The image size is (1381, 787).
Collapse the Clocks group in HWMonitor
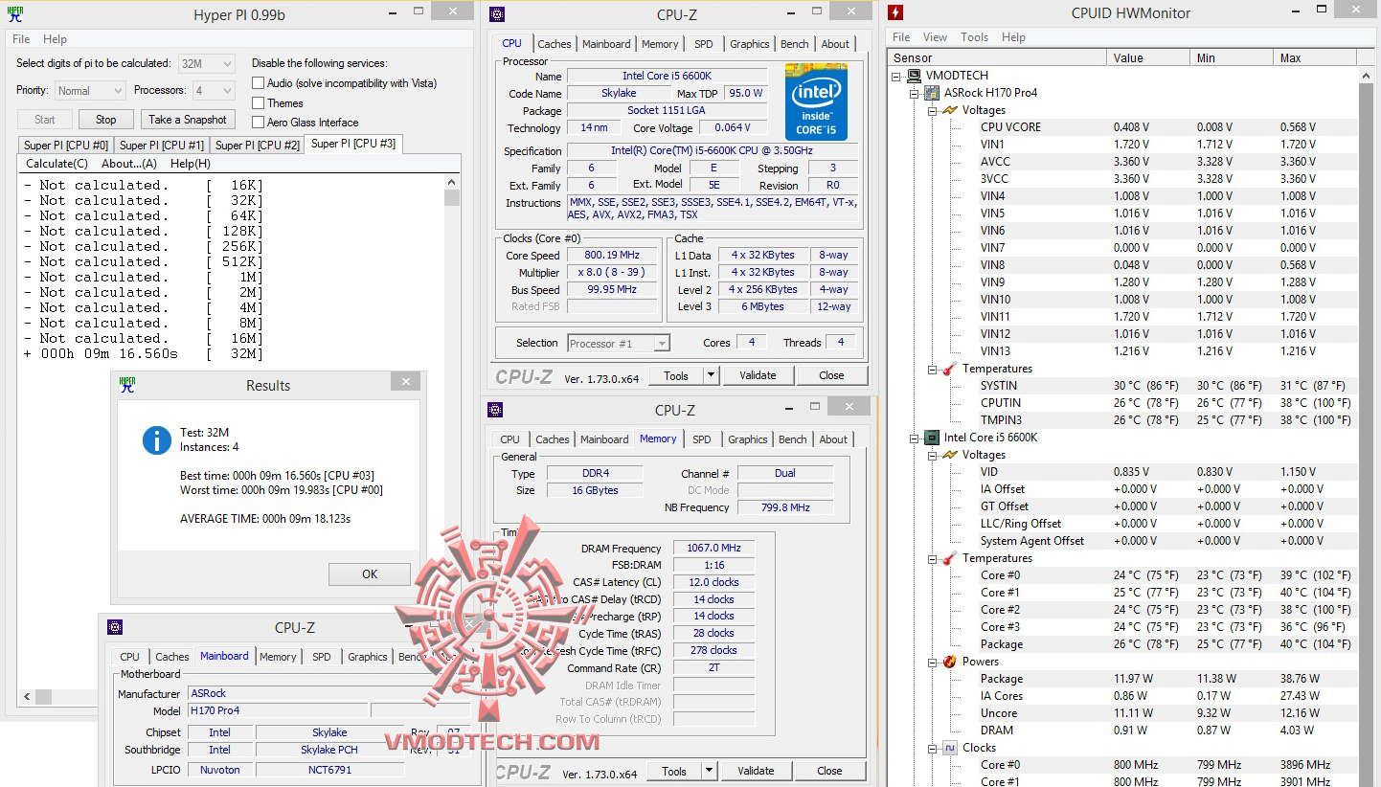[x=933, y=748]
